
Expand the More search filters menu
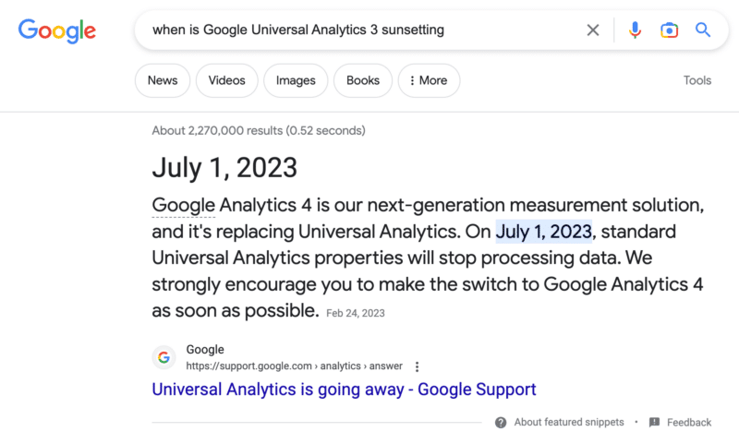click(x=429, y=80)
